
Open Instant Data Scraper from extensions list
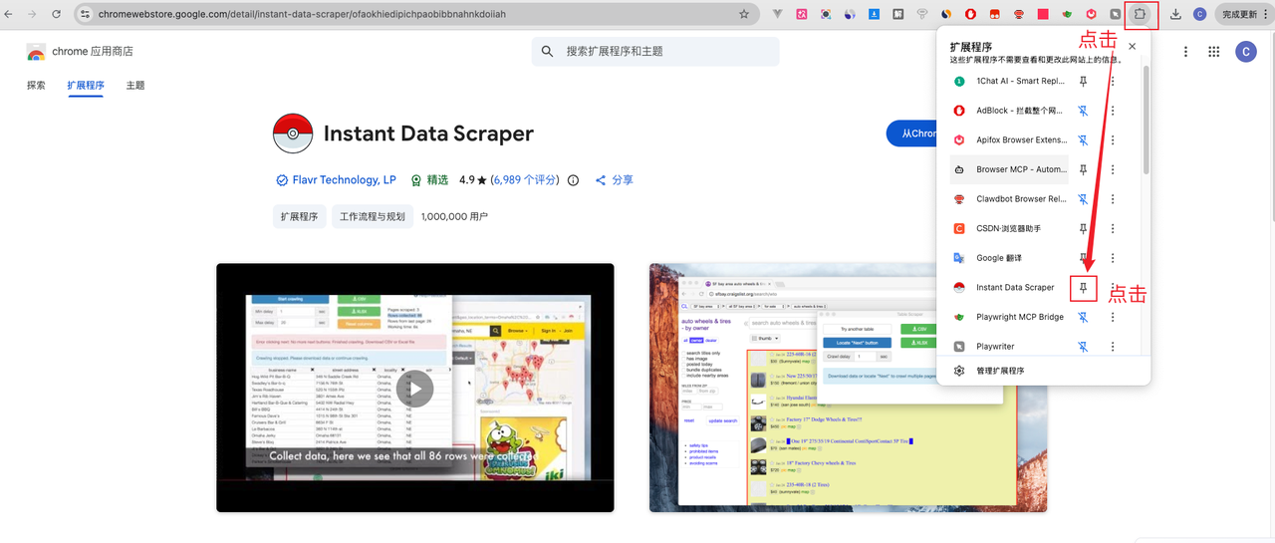pos(1008,288)
